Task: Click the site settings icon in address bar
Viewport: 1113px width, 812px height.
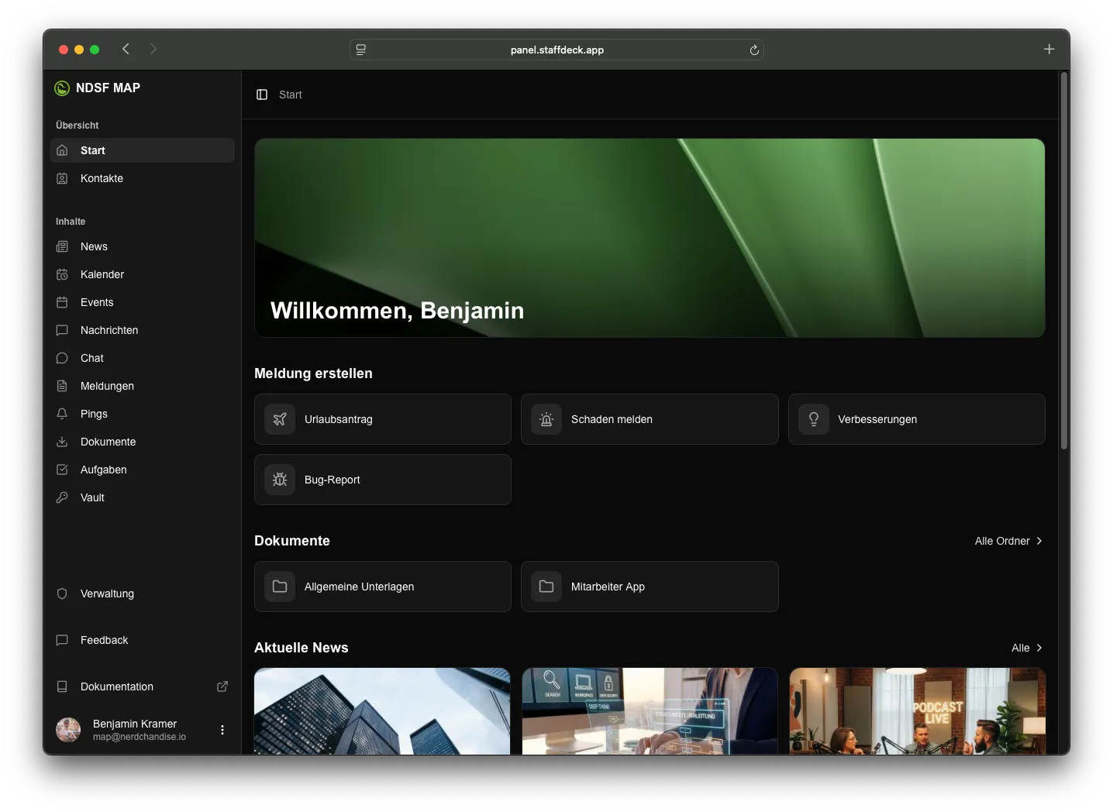Action: click(x=361, y=50)
